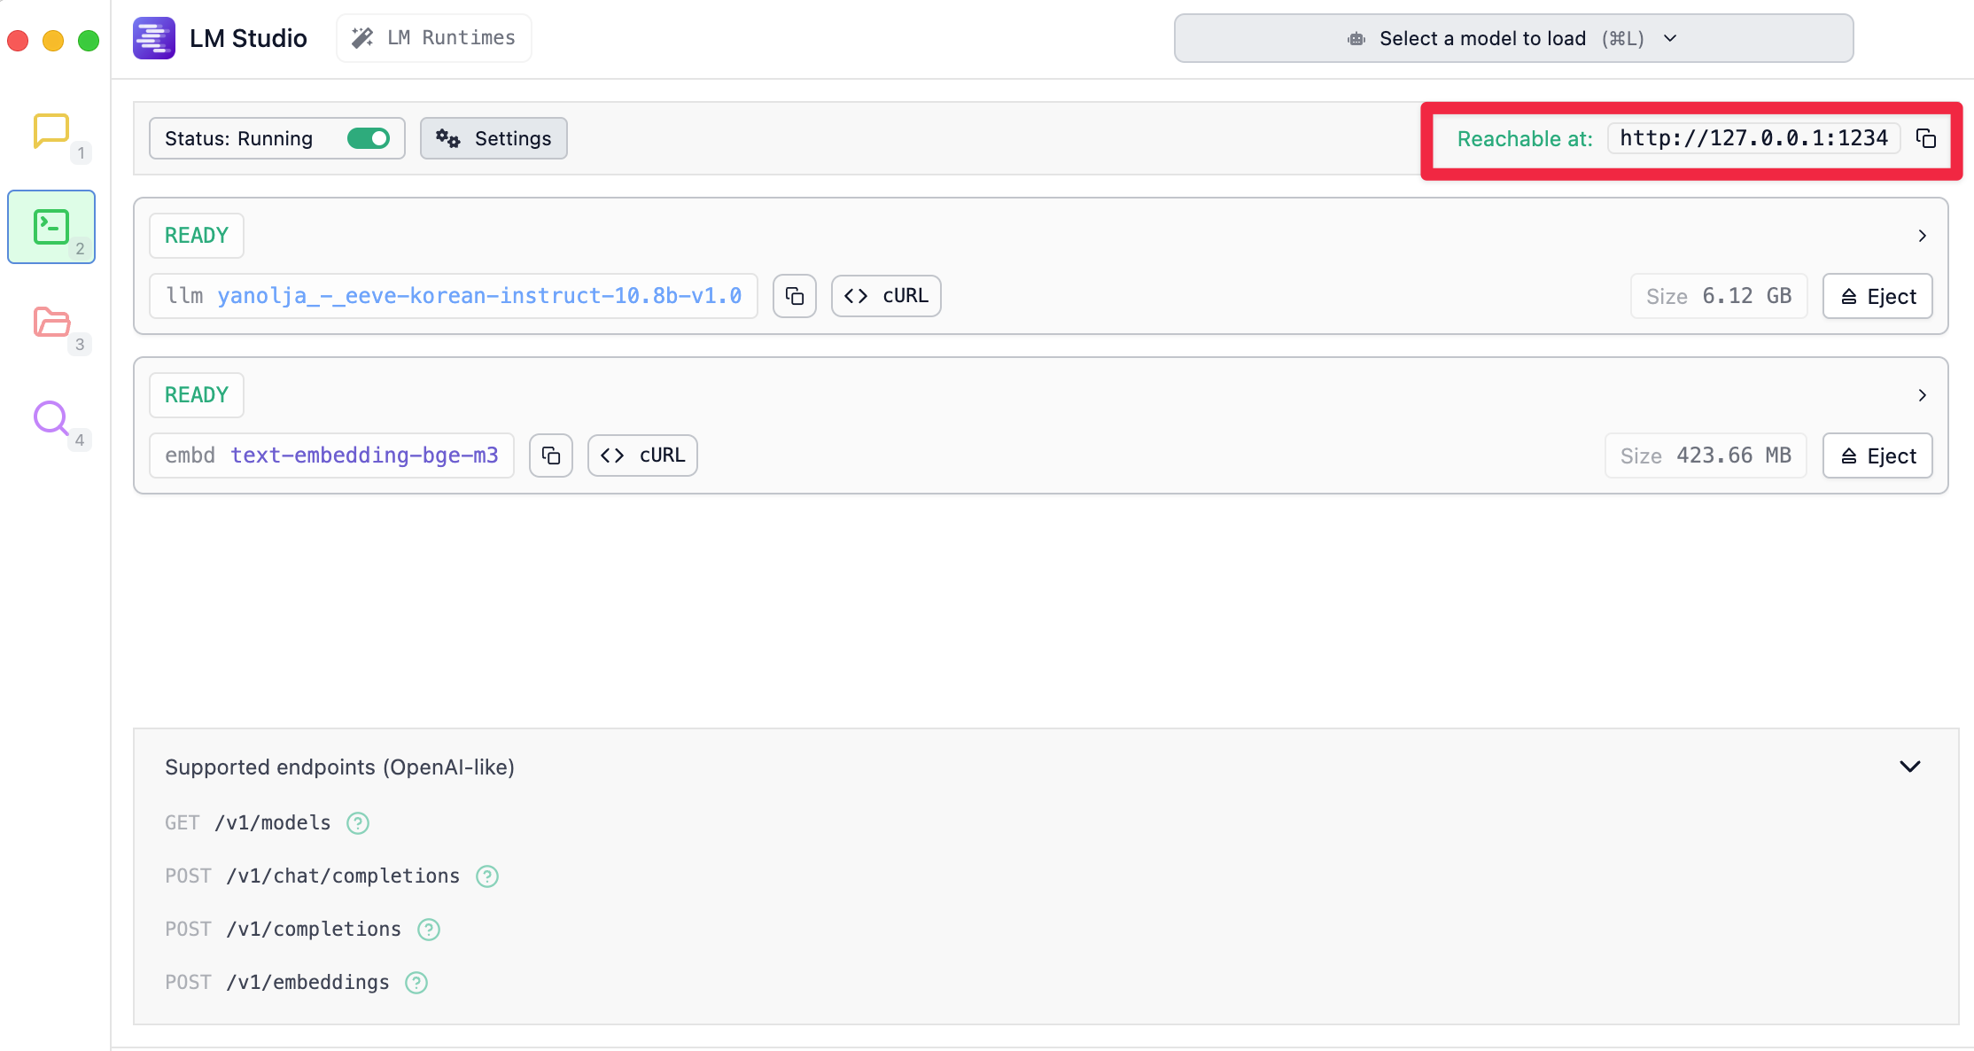Show cURL for text-embedding-bge-m3
Image resolution: width=1974 pixels, height=1051 pixels.
[642, 455]
